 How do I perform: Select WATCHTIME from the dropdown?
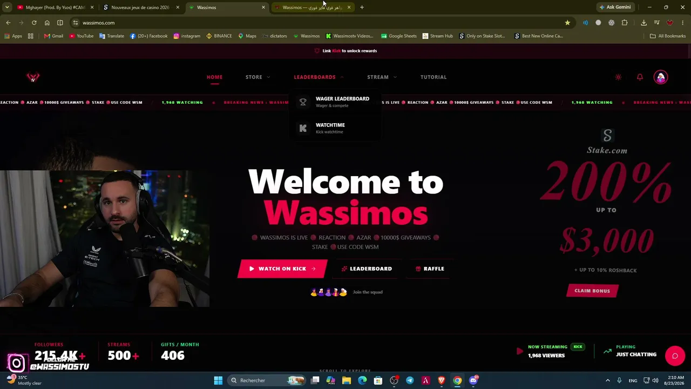[x=335, y=128]
